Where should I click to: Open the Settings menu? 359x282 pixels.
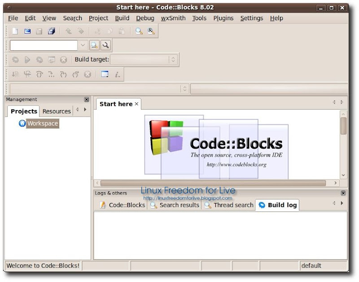tap(252, 18)
